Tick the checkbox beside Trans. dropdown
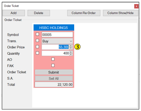The image size is (141, 111). (37, 40)
